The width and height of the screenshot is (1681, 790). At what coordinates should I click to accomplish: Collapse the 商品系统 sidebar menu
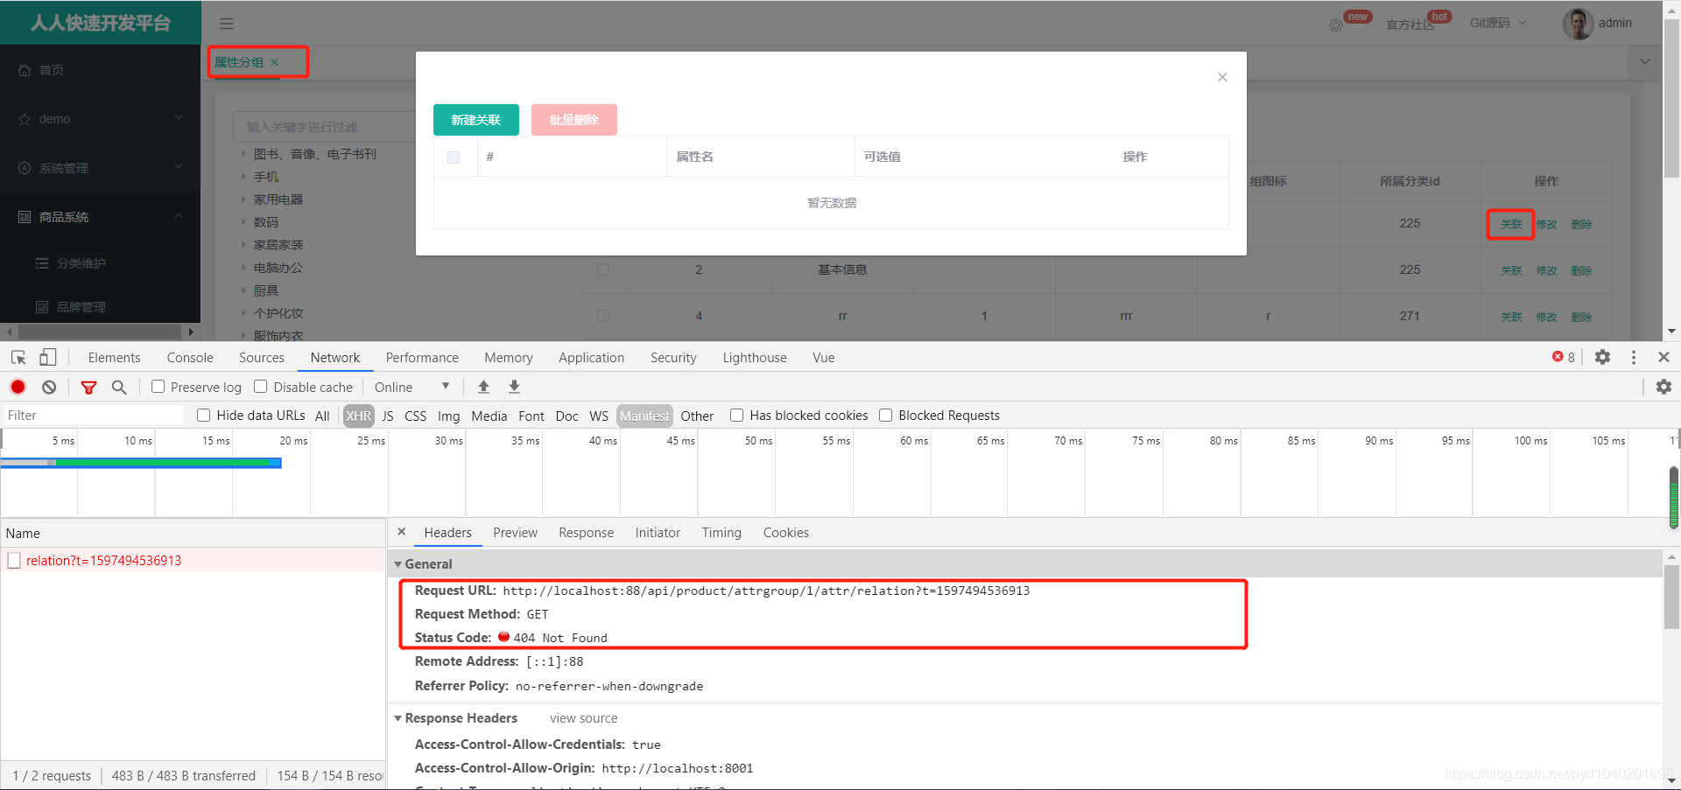[101, 217]
